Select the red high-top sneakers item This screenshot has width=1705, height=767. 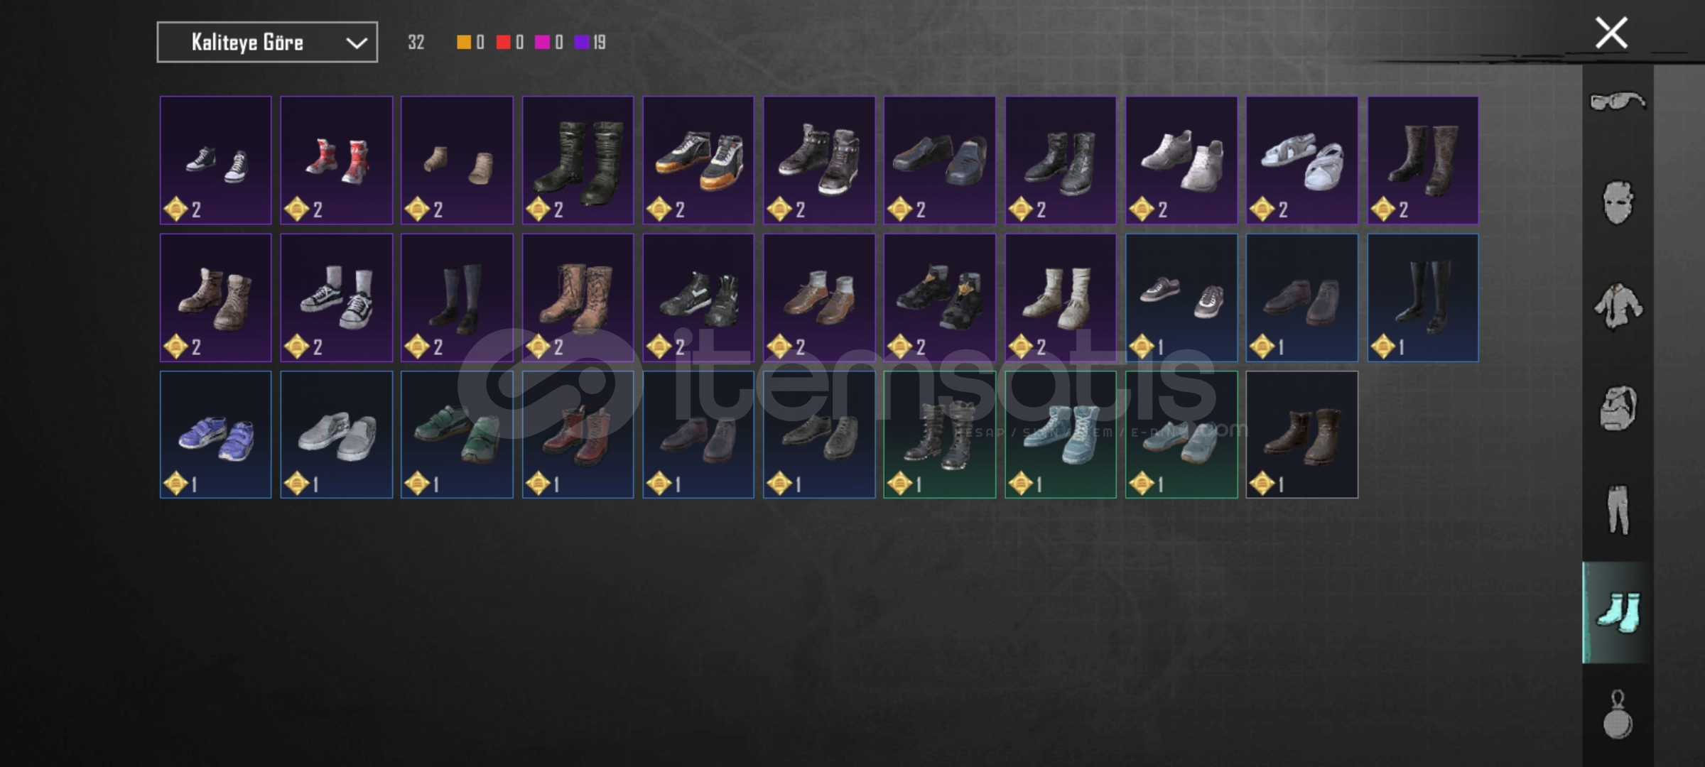336,161
